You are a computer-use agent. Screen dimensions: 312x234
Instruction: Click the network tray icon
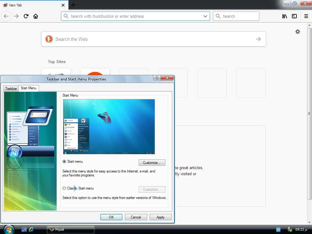290,230
